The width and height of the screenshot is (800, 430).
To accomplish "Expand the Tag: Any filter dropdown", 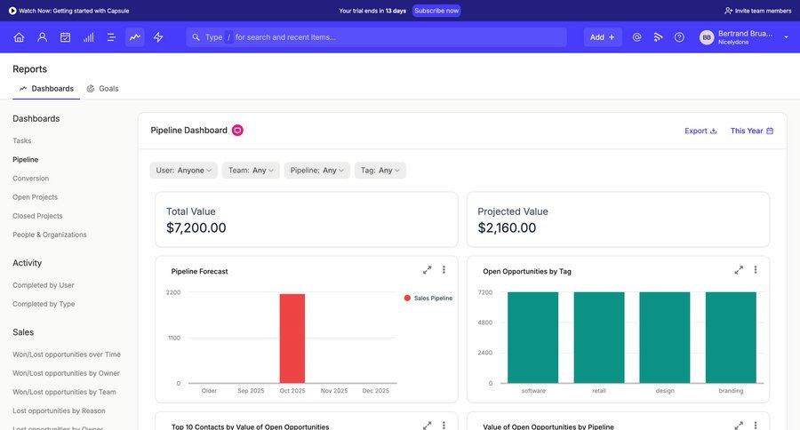I will [x=380, y=171].
